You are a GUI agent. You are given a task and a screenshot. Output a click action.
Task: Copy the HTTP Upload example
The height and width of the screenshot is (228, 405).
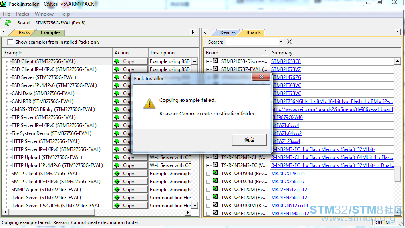click(131, 157)
